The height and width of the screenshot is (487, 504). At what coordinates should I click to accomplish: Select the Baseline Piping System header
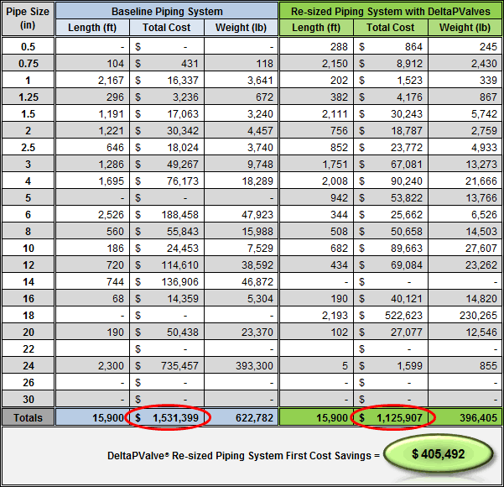coord(167,11)
